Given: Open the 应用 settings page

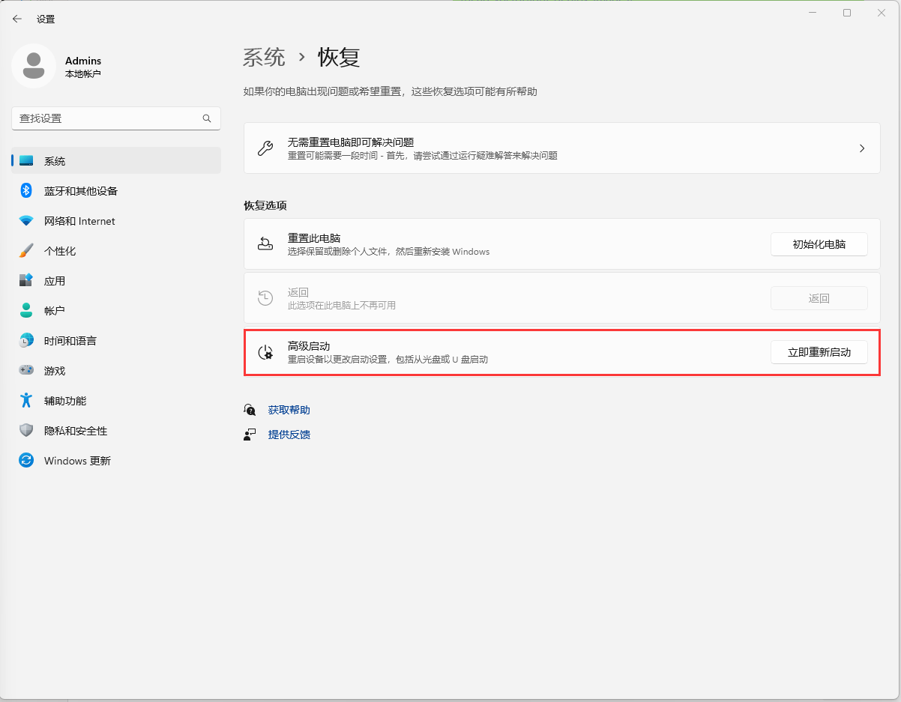Looking at the screenshot, I should click(116, 281).
